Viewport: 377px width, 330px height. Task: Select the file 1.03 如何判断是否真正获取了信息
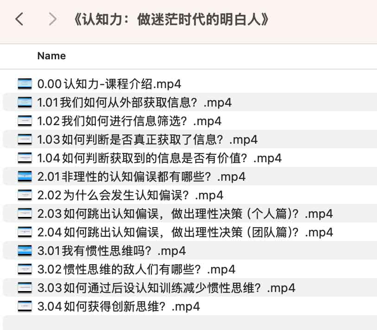click(x=147, y=140)
